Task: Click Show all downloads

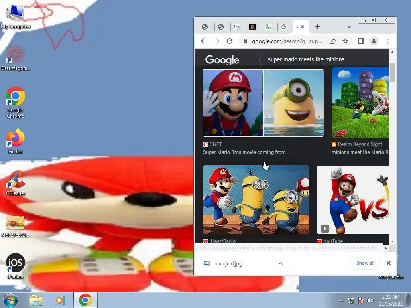Action: pyautogui.click(x=365, y=263)
